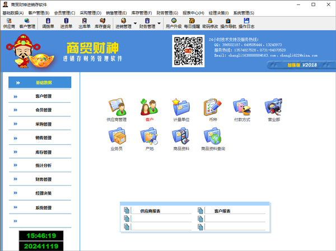Viewport: 336px width, 251px height.
Task: Click the QR code image in the banner
Action: 188,51
